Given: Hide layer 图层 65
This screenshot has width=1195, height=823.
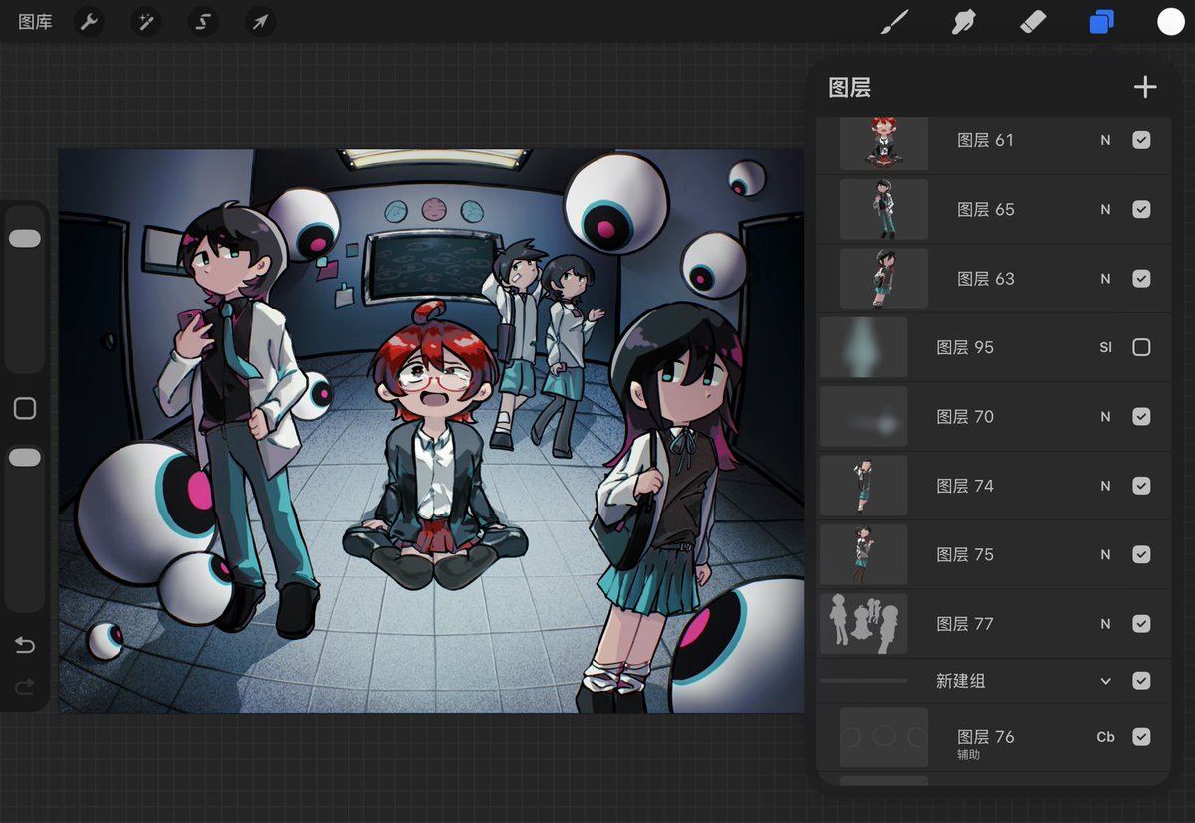Looking at the screenshot, I should click(1141, 209).
